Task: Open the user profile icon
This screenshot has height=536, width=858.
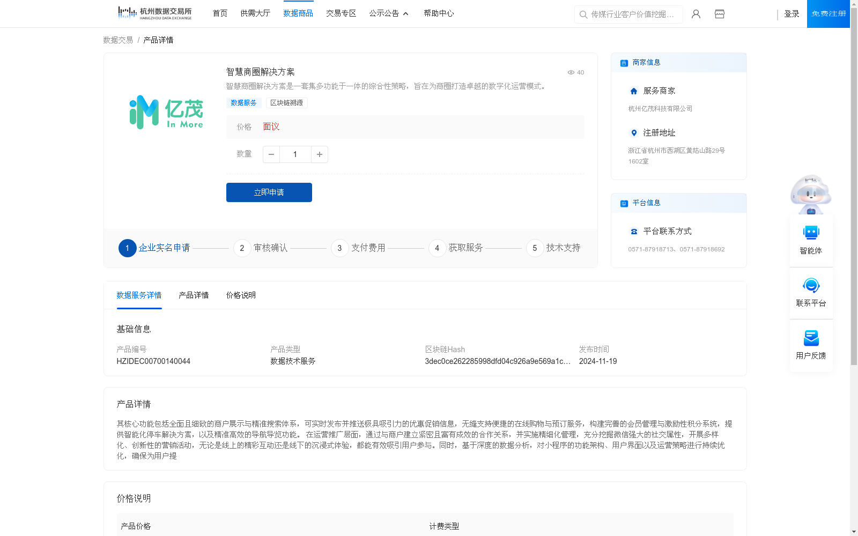Action: (x=696, y=14)
